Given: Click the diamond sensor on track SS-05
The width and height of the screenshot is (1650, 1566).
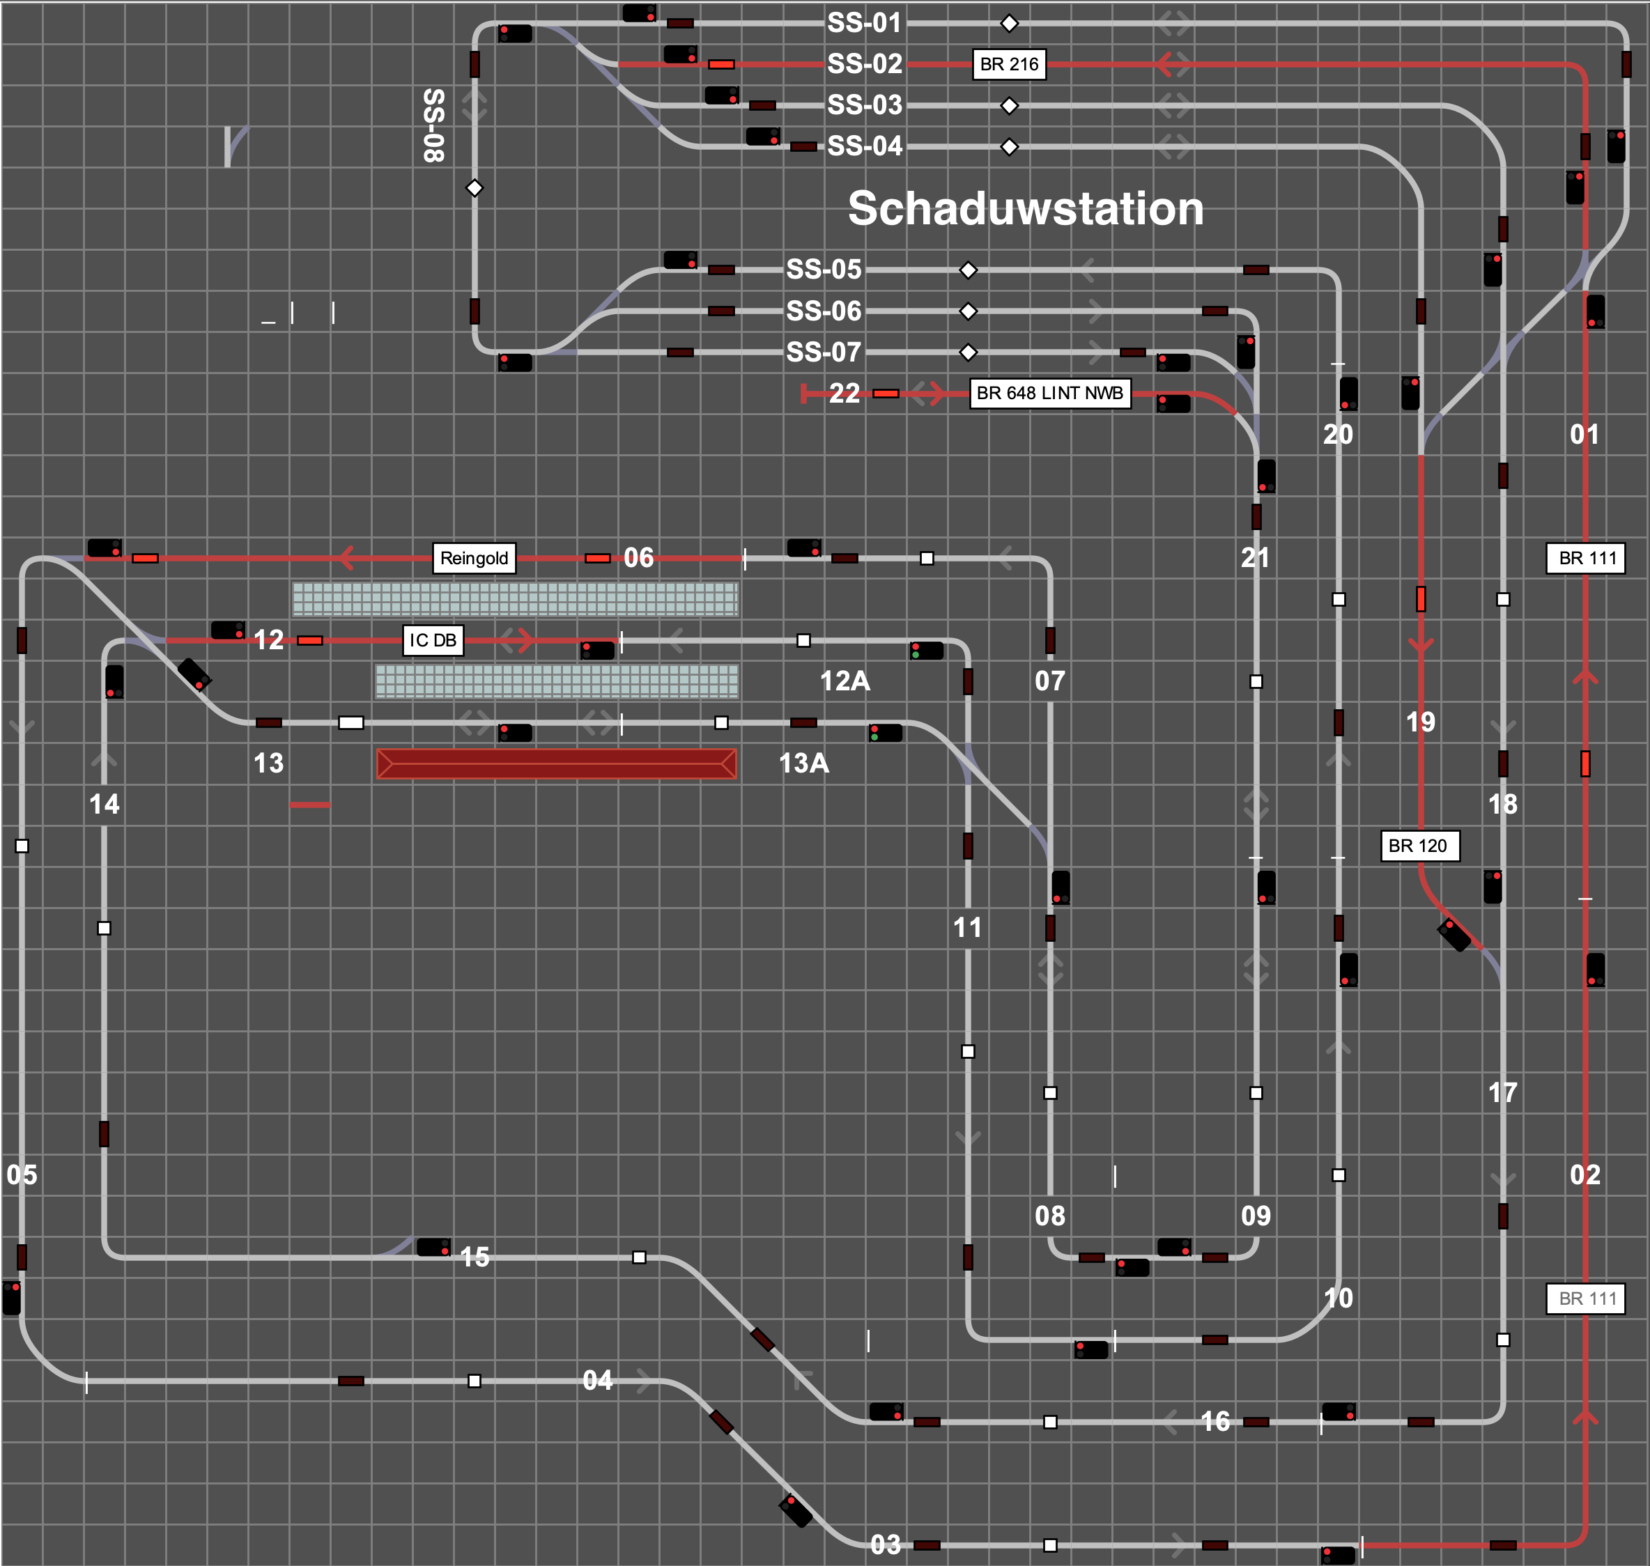Looking at the screenshot, I should pyautogui.click(x=968, y=270).
